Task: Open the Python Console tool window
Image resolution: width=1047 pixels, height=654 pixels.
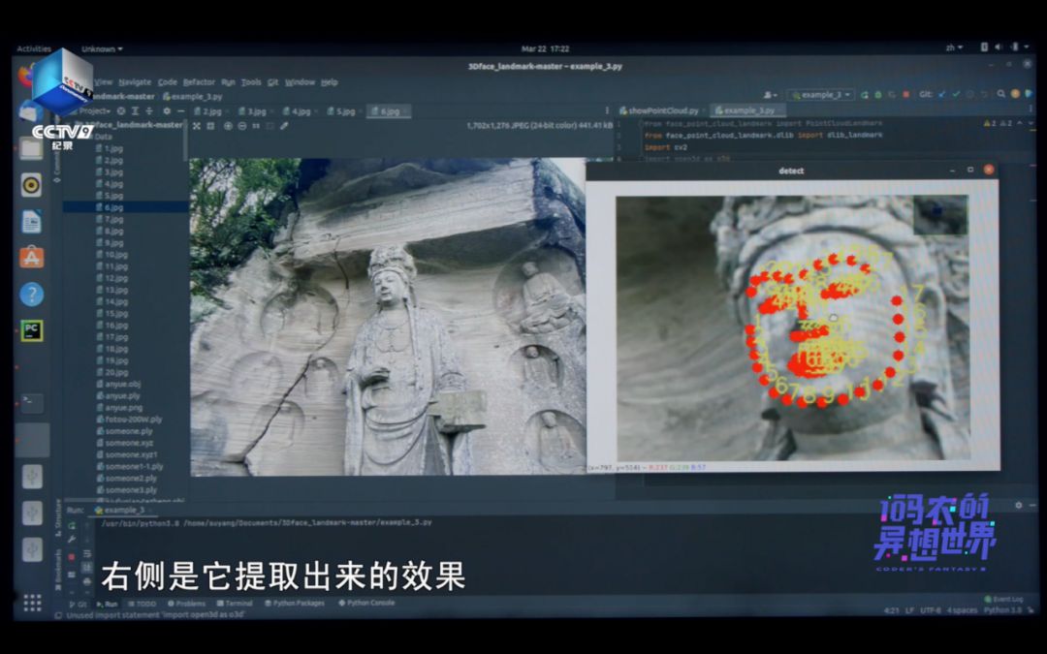Action: (366, 603)
